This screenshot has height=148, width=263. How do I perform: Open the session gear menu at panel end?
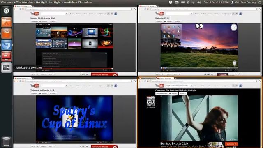pos(260,2)
